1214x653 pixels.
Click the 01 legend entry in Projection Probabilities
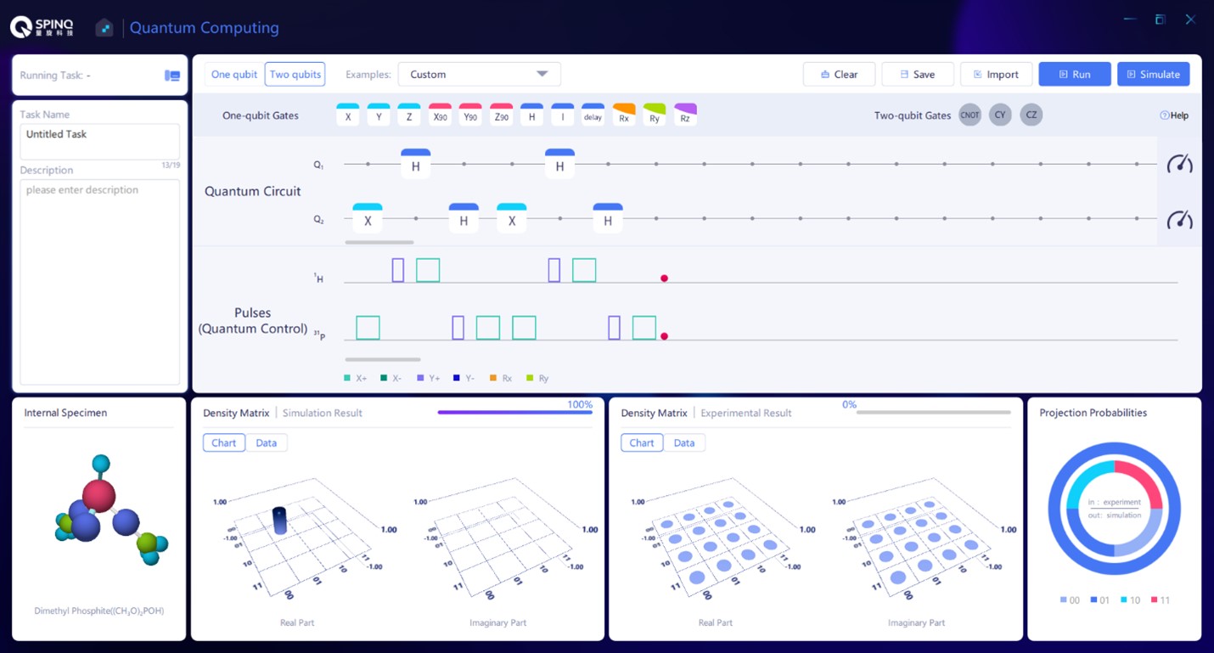pyautogui.click(x=1100, y=600)
